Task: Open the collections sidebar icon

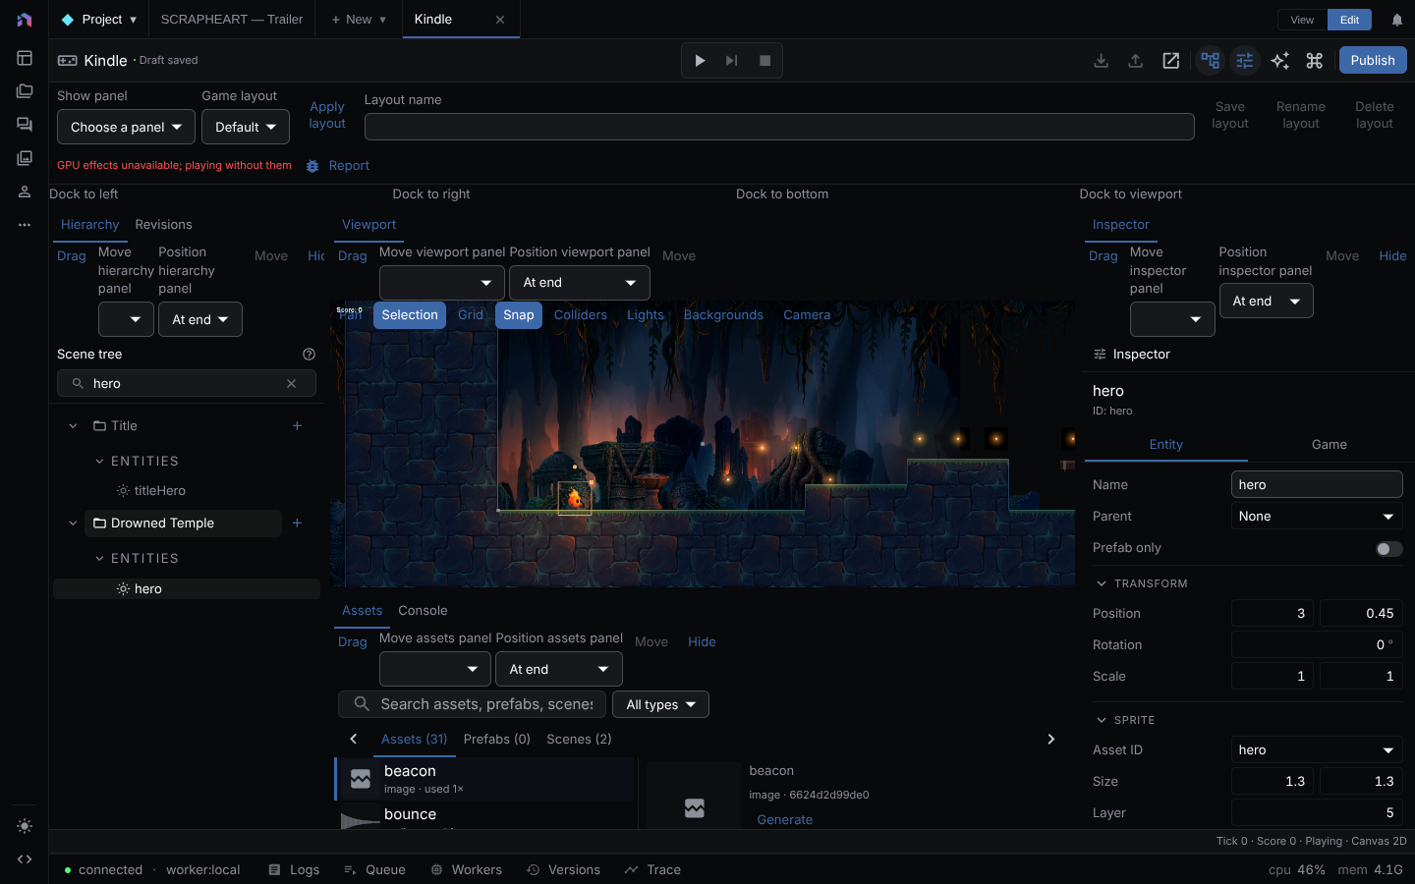Action: coord(25,91)
